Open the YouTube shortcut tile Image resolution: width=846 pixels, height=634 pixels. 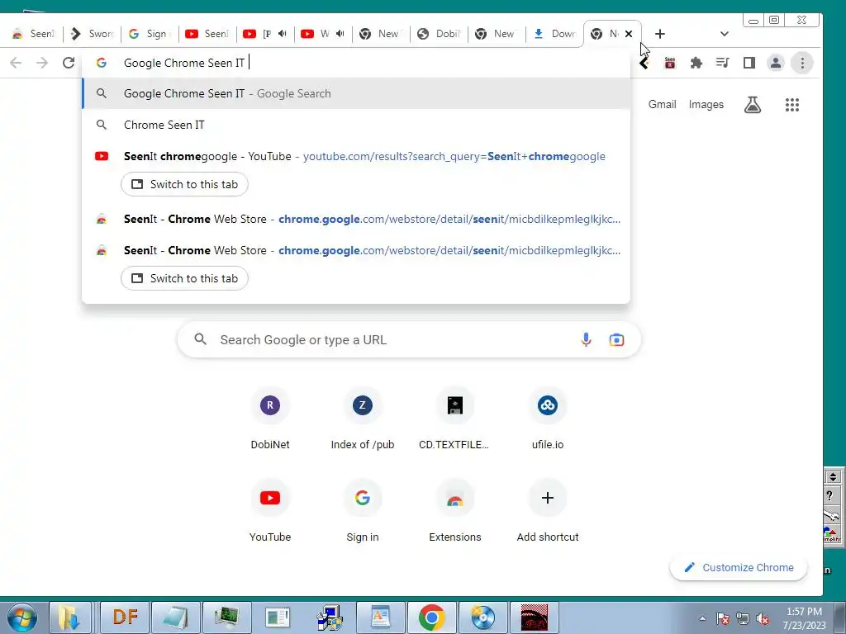(x=270, y=511)
